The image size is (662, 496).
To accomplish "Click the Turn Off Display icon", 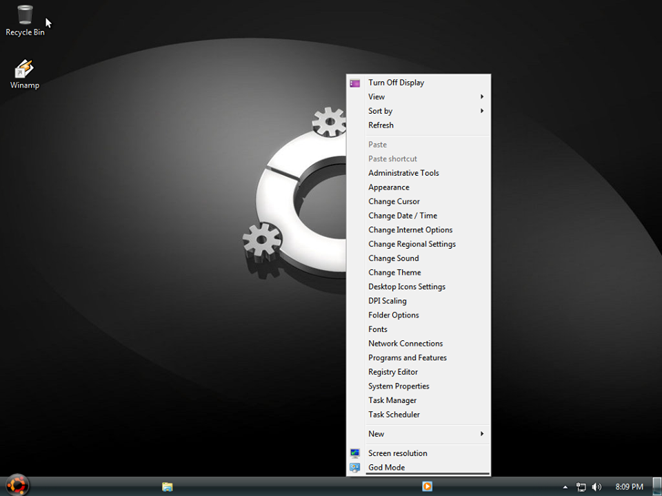I will (x=354, y=83).
